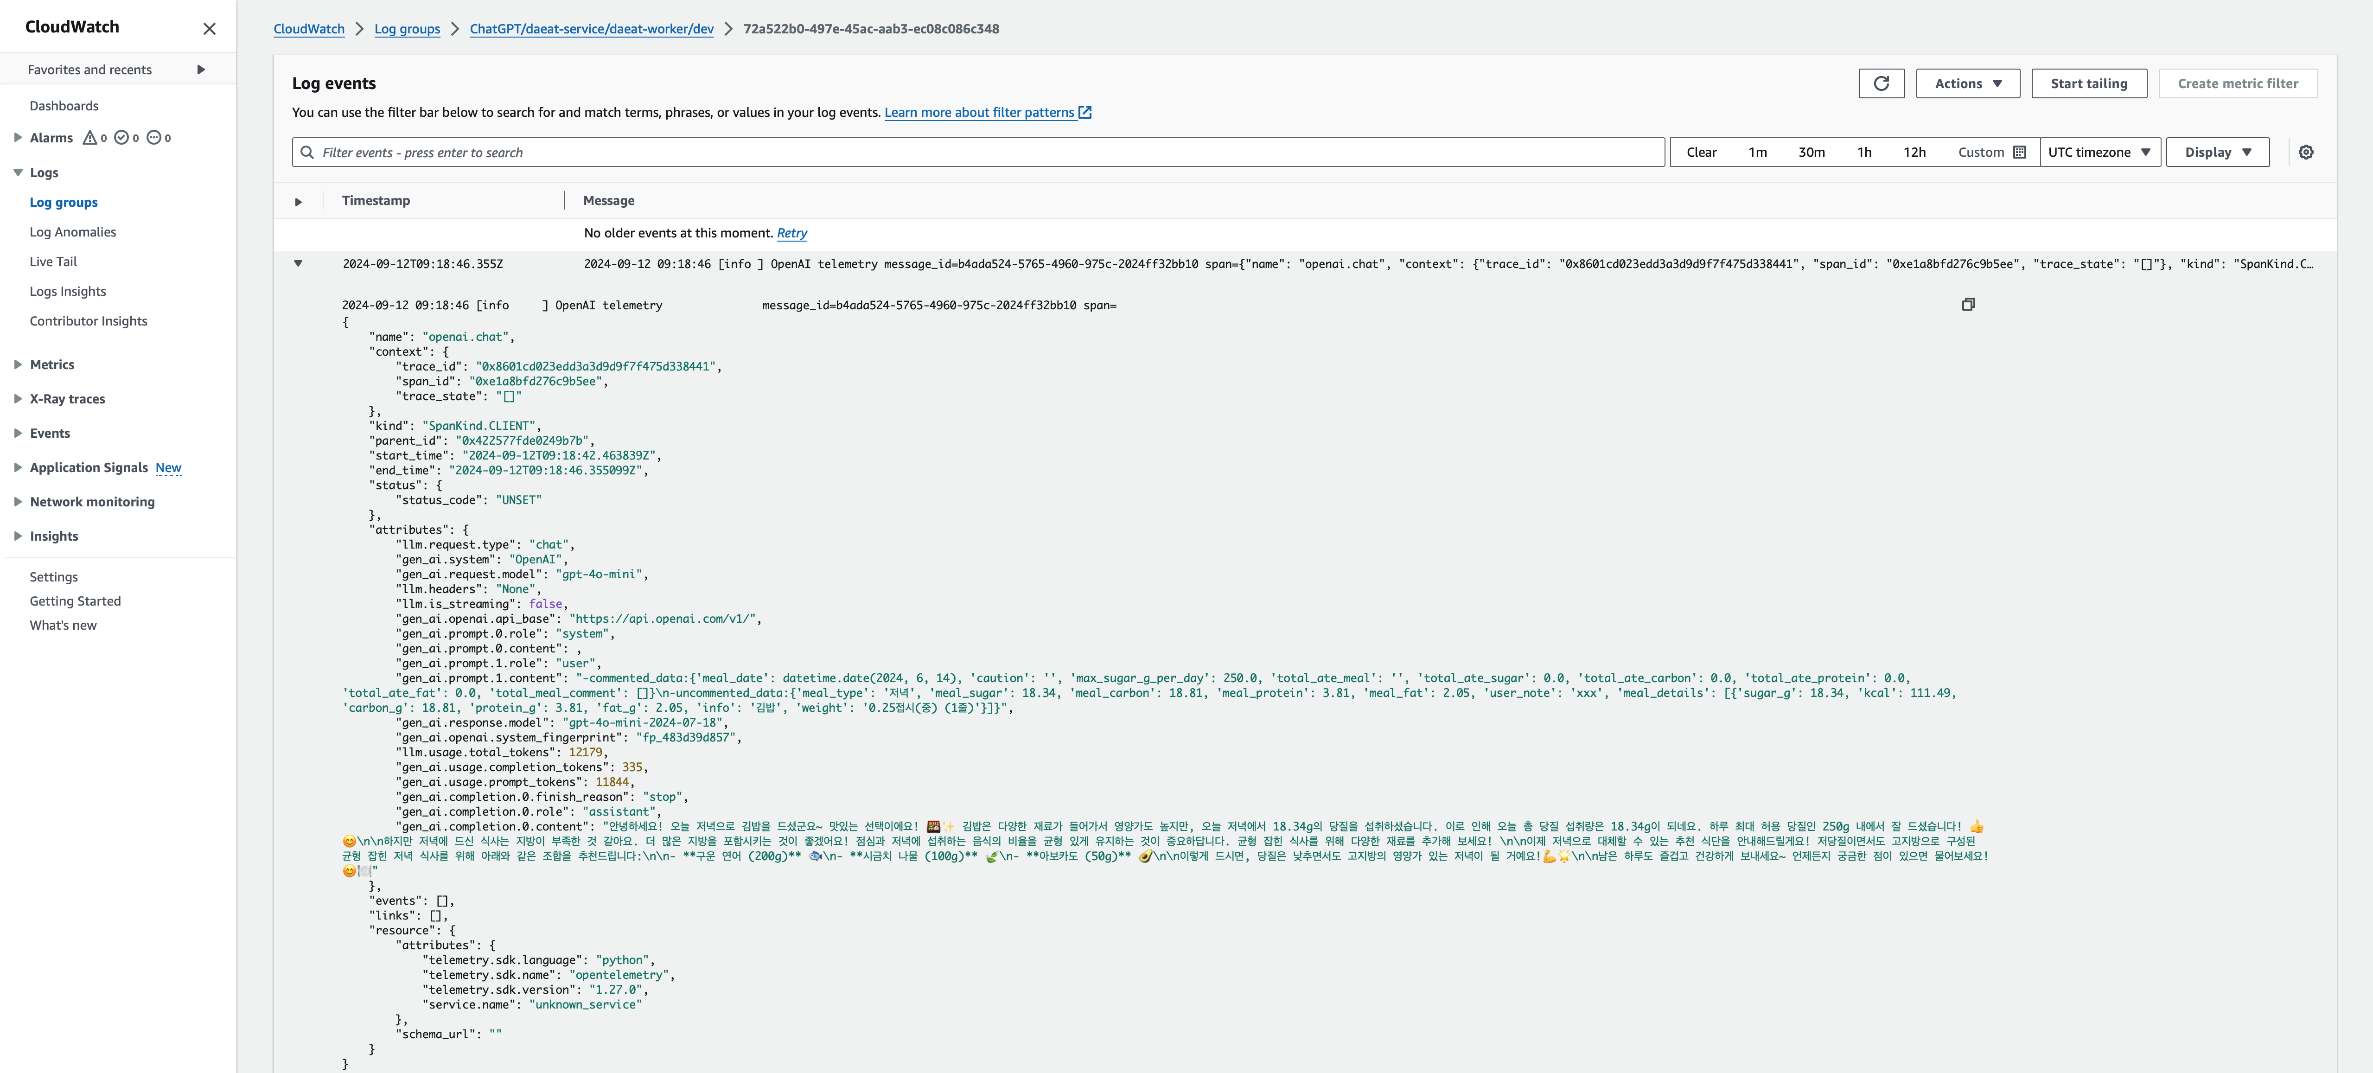Choose the Custom time range
2373x1073 pixels.
pyautogui.click(x=1990, y=153)
